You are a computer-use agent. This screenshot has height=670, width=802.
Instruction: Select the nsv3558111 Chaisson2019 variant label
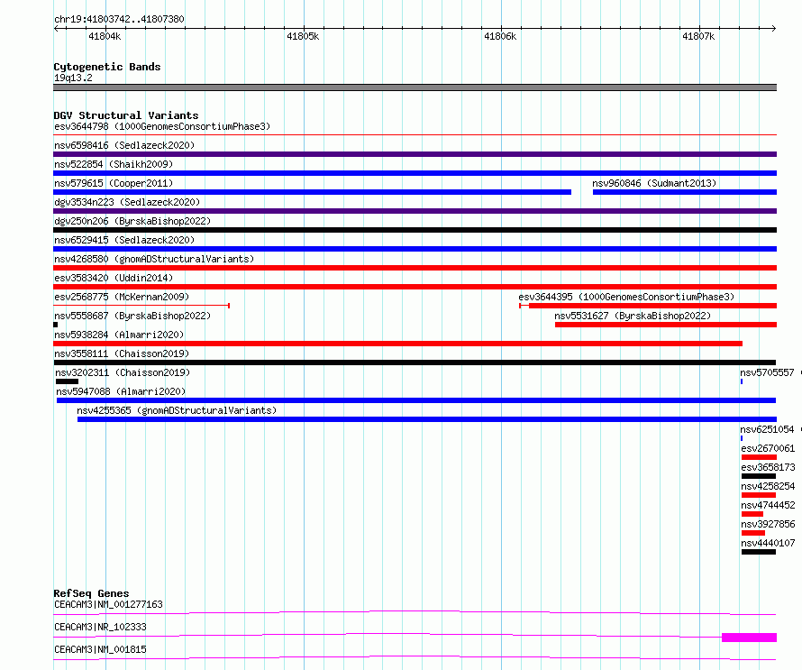tap(122, 353)
